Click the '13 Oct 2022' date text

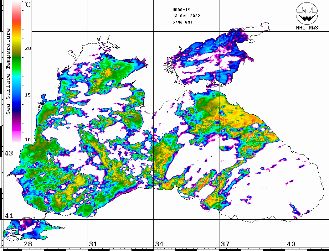click(x=186, y=16)
